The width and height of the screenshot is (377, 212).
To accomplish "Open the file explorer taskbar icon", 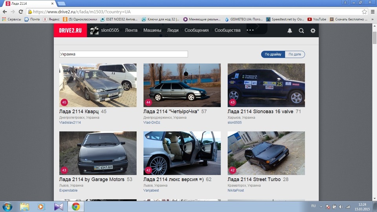I will click(x=24, y=207).
